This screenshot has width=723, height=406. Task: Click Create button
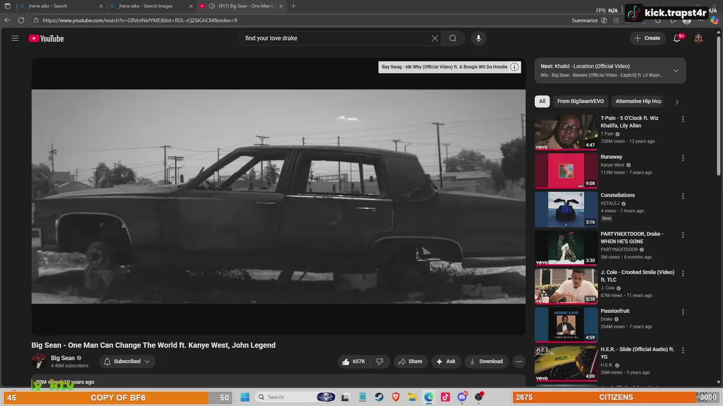[647, 38]
